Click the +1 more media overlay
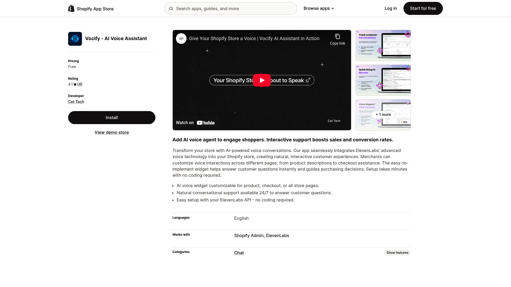This screenshot has width=511, height=287. (383, 115)
